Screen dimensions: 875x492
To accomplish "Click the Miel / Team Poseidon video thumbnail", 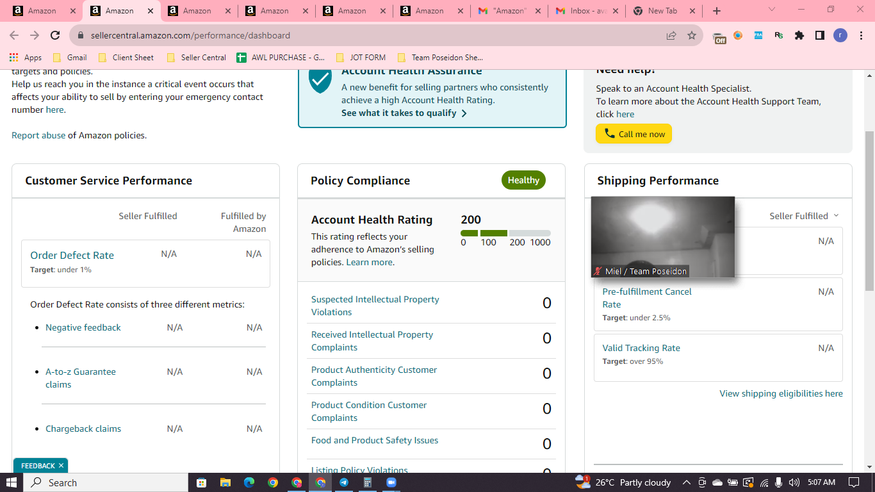I will click(662, 237).
